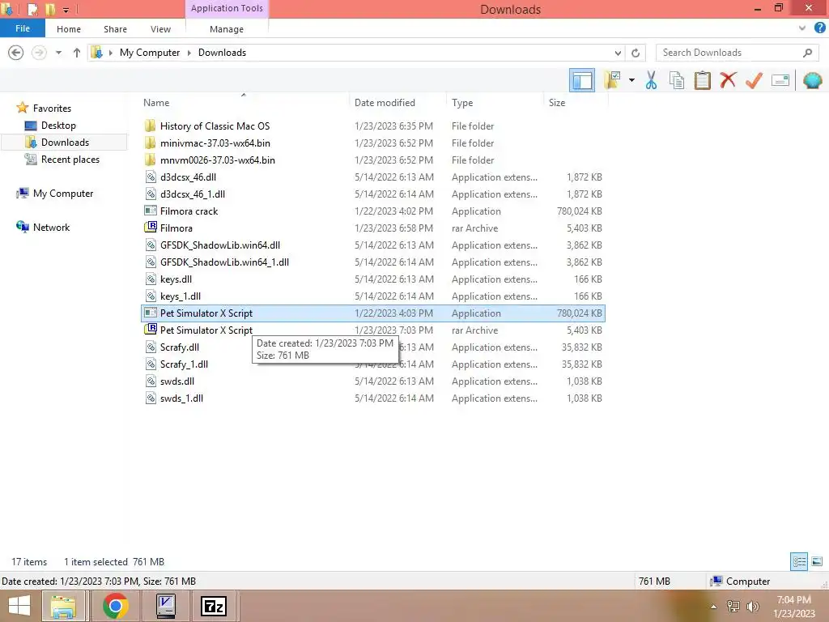Go up one level with up arrow

[77, 53]
